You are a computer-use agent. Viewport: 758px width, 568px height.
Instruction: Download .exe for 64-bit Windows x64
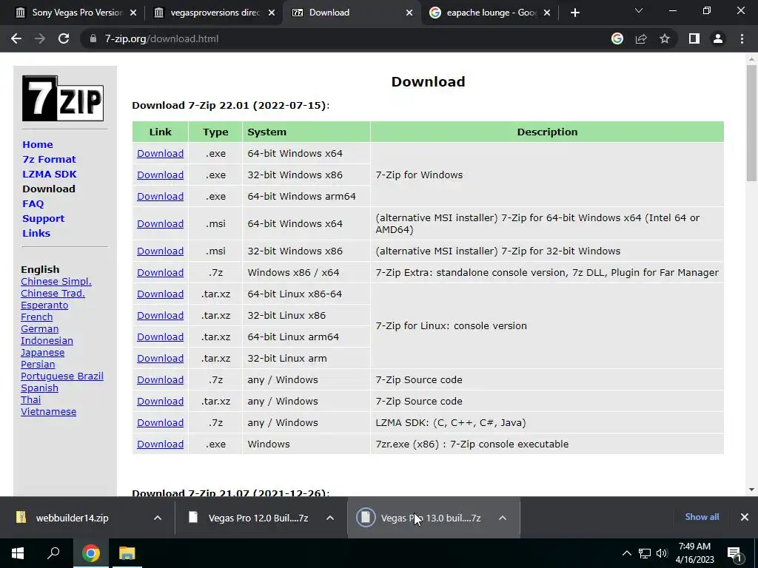click(160, 154)
